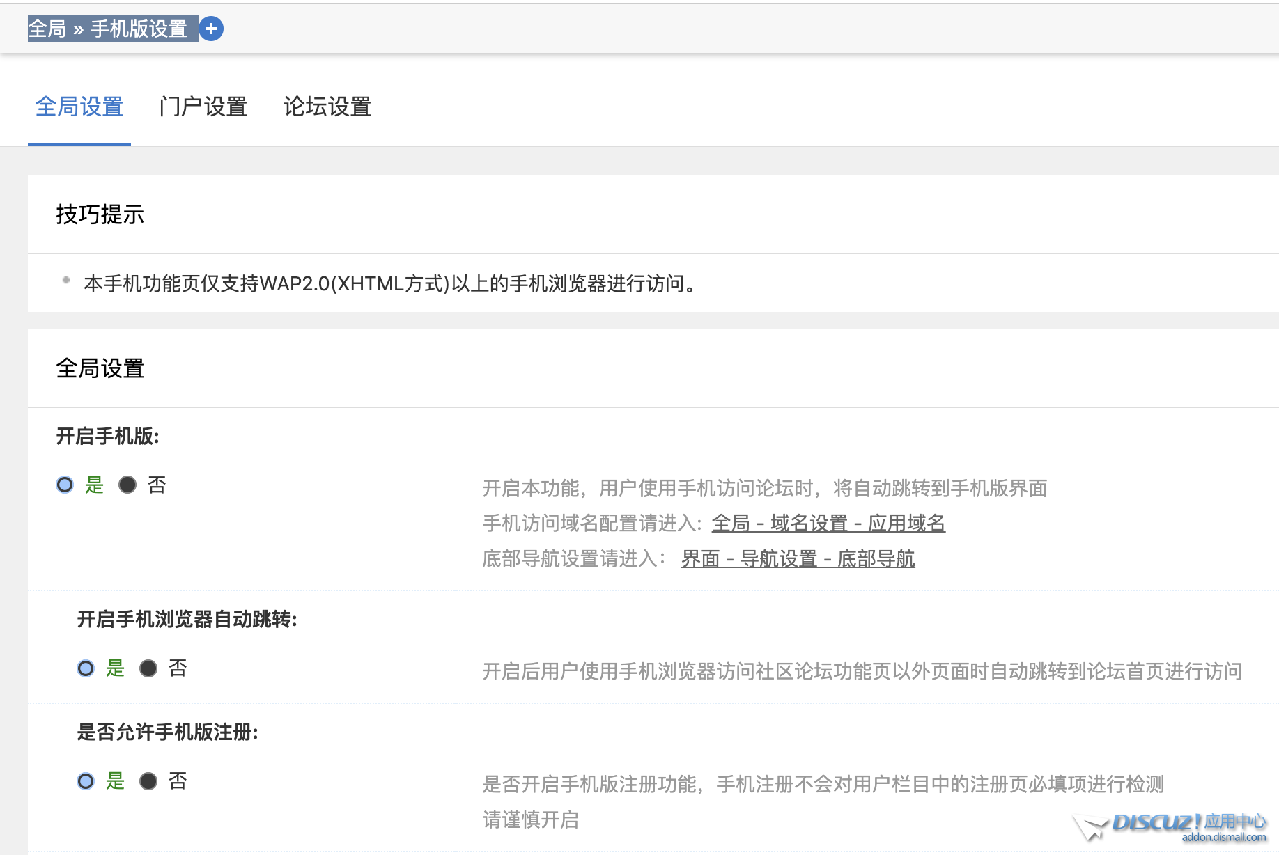1279x855 pixels.
Task: Click the 全局 » 手机版设置 breadcrumb title
Action: coord(108,29)
